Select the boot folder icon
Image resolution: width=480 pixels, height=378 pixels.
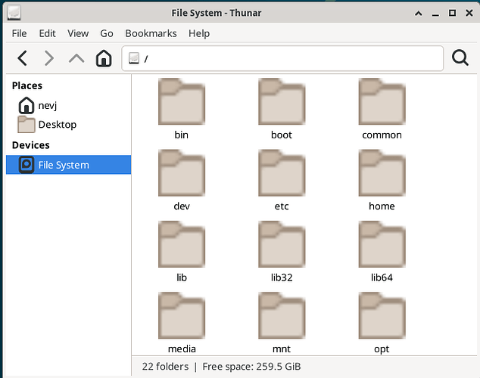(281, 104)
